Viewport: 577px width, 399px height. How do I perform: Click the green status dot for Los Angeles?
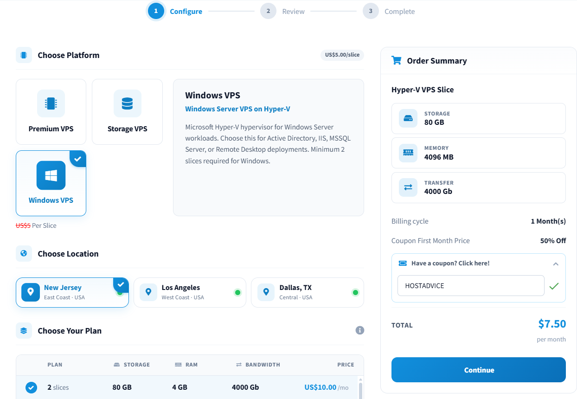[x=237, y=292]
